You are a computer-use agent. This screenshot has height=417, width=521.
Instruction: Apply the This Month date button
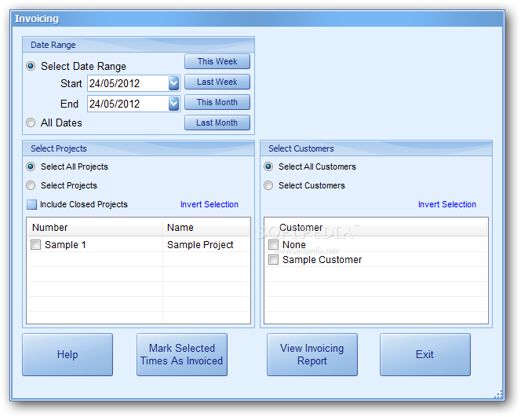click(217, 102)
